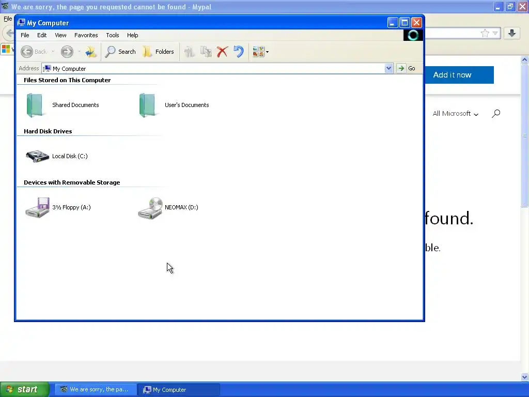The image size is (529, 397).
Task: Click the Forward arrow in My Computer toolbar
Action: click(x=67, y=52)
